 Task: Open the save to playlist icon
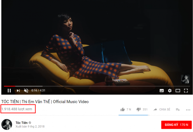click(x=178, y=110)
